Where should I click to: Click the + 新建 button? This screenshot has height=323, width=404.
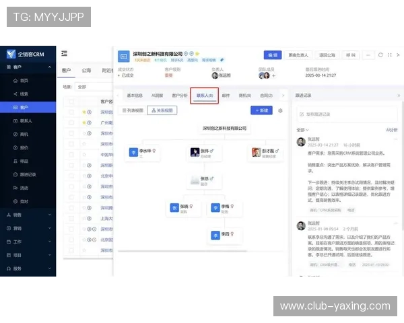(261, 110)
